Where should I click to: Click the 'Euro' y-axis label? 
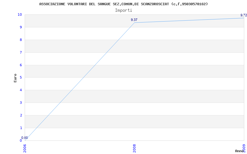pos(15,78)
